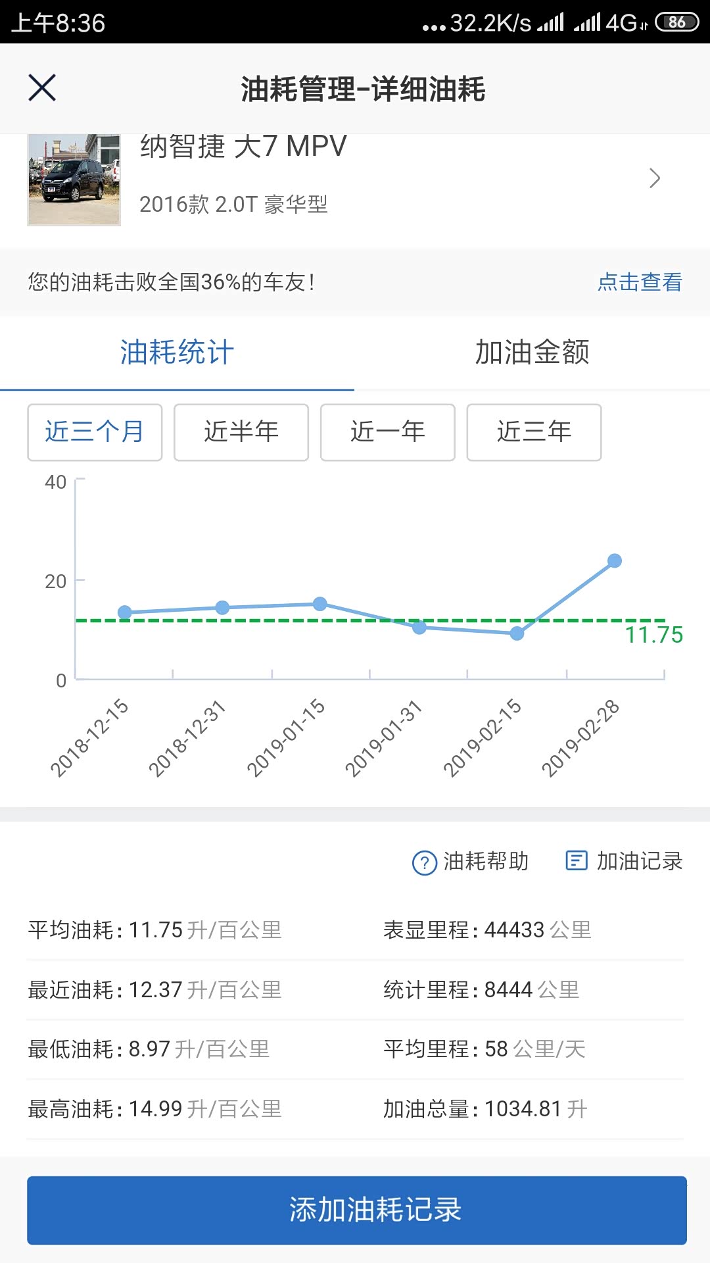This screenshot has height=1263, width=710.
Task: Select 近三年 time range
Action: [534, 432]
